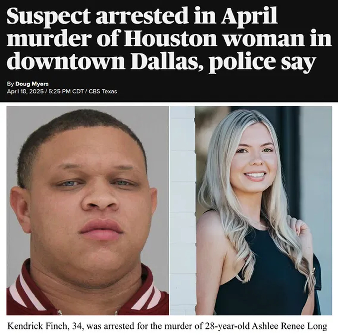The image size is (338, 336).
Task: Click the 5:25 PM CDT timestamp
Action: pos(66,92)
